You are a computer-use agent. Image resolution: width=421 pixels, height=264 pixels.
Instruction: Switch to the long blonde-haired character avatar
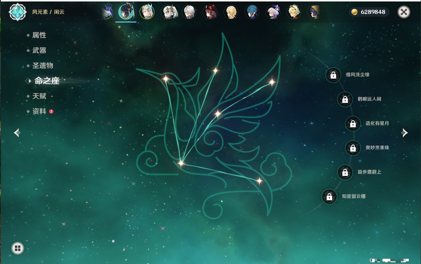(231, 12)
